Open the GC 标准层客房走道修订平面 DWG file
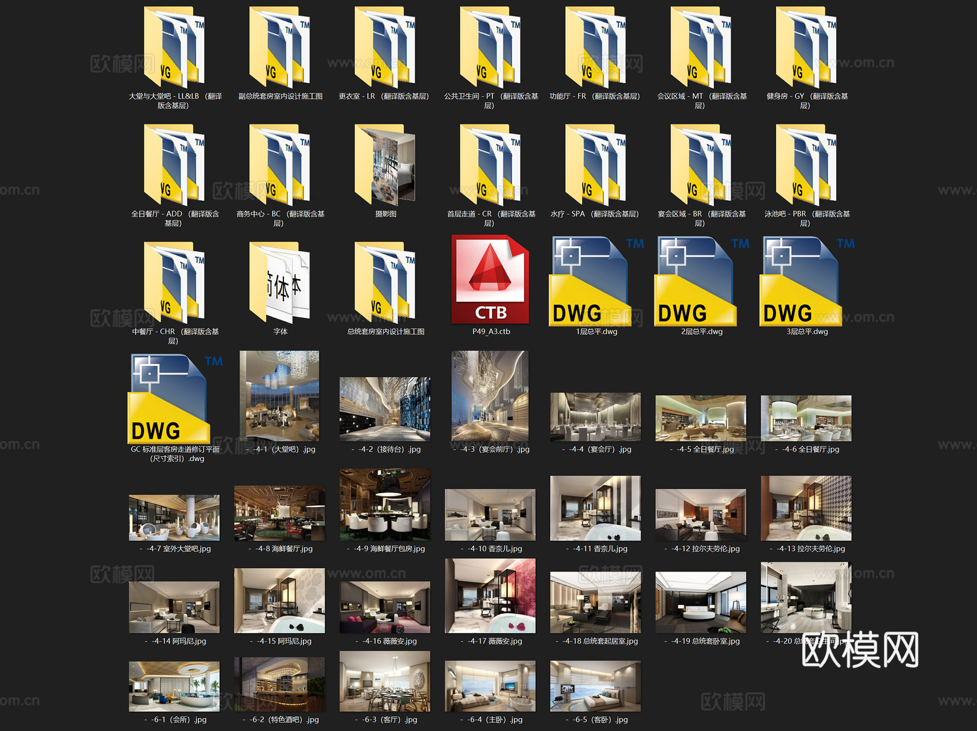This screenshot has width=977, height=731. (175, 399)
